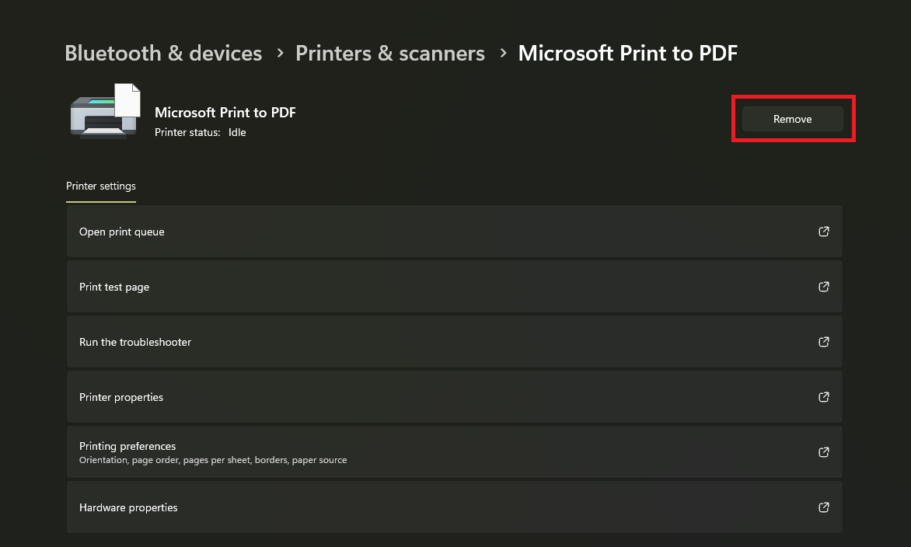
Task: Click the external-link icon for Printing preferences
Action: (823, 452)
